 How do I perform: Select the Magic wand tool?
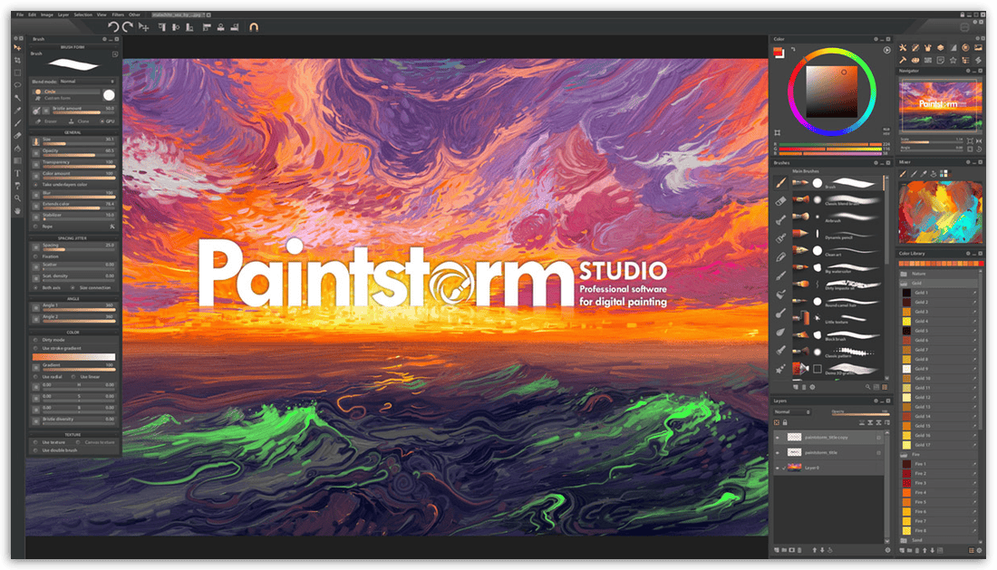click(18, 98)
